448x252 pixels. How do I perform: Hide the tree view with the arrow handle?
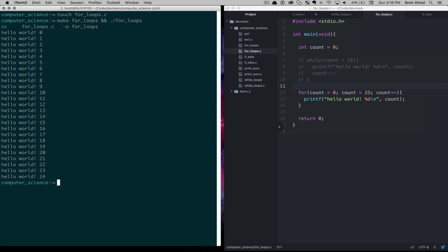click(x=279, y=127)
